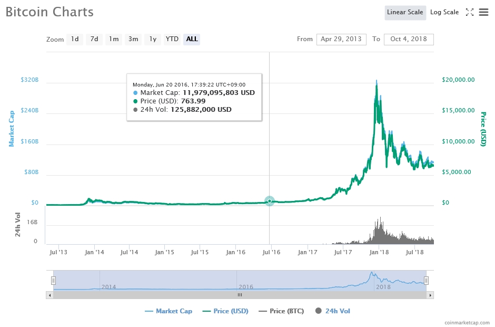Click the From date field

click(x=341, y=39)
